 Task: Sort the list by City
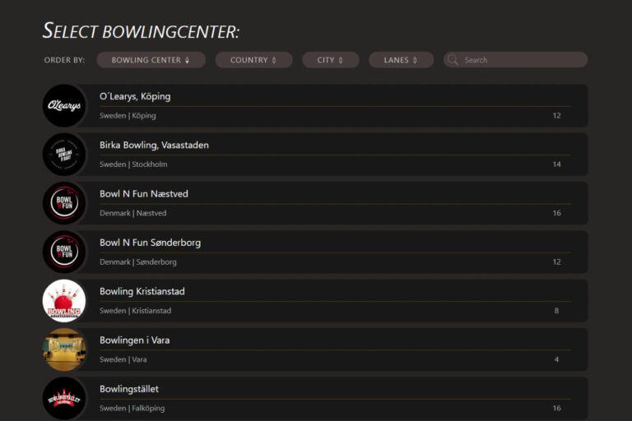pos(331,60)
